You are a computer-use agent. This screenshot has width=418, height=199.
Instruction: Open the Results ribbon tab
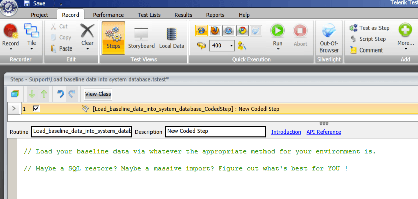(x=183, y=15)
